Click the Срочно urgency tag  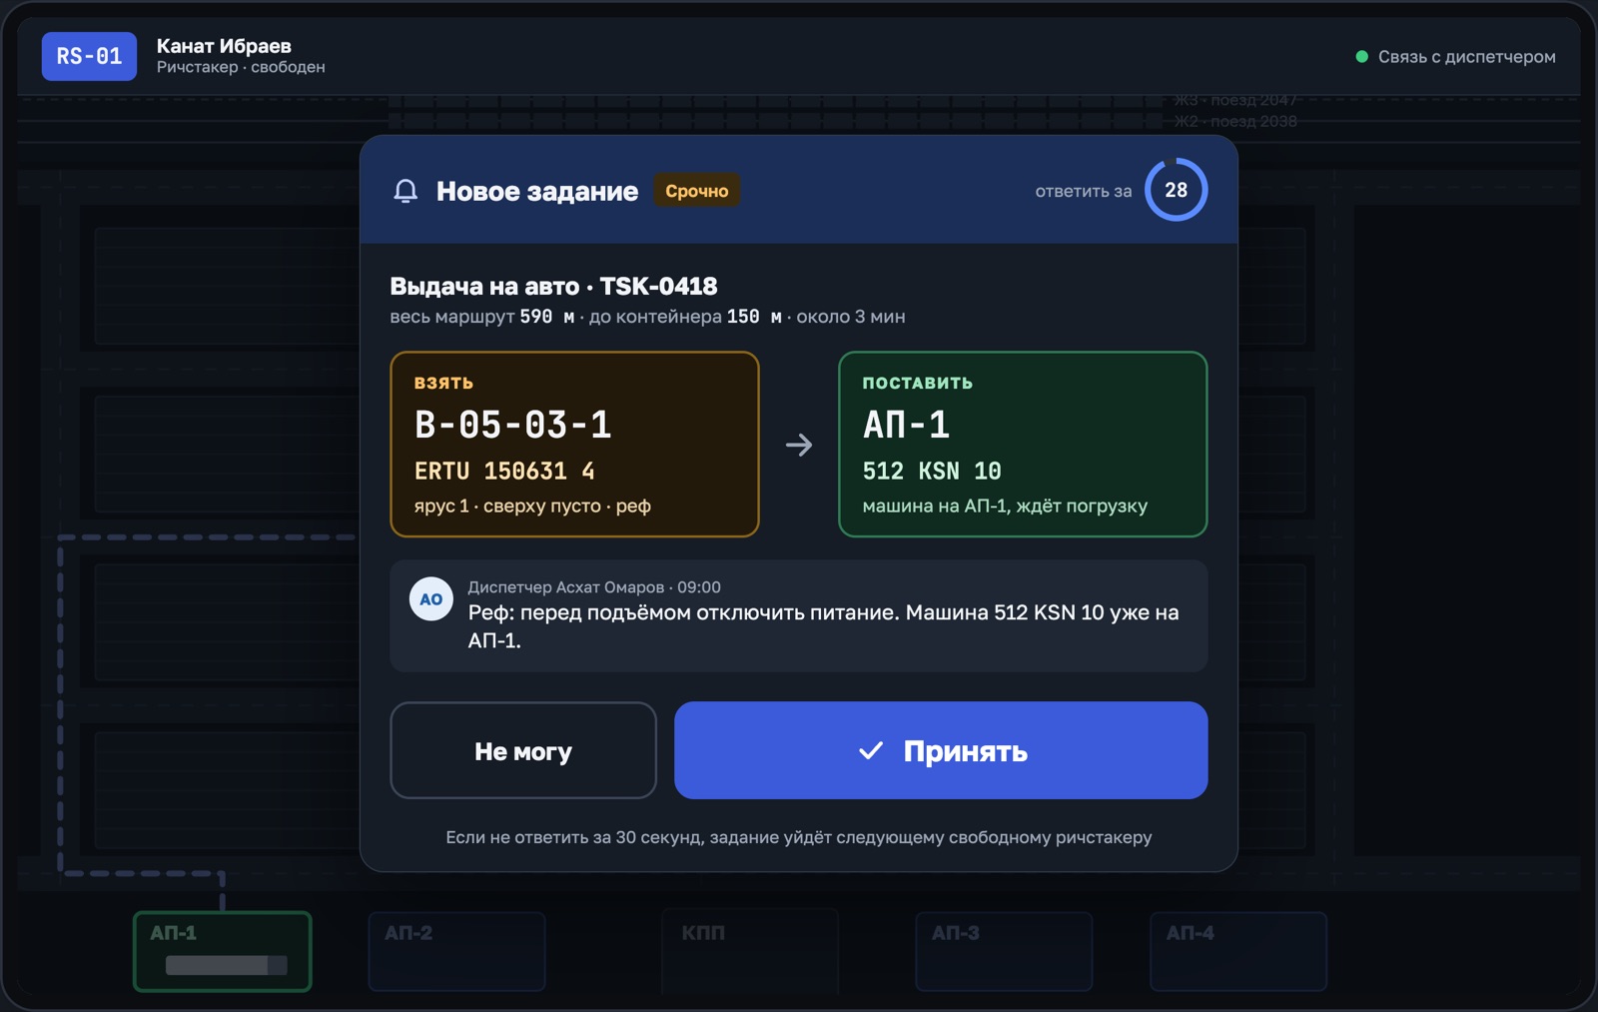697,191
